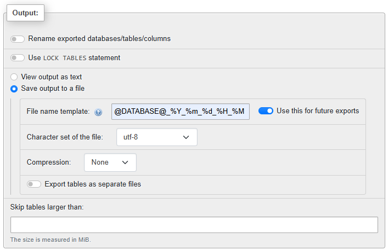Choose the Save output to a file radio button
Screen dimensions: 388x250
click(x=14, y=89)
